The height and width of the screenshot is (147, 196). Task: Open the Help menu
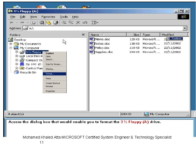pos(75,17)
